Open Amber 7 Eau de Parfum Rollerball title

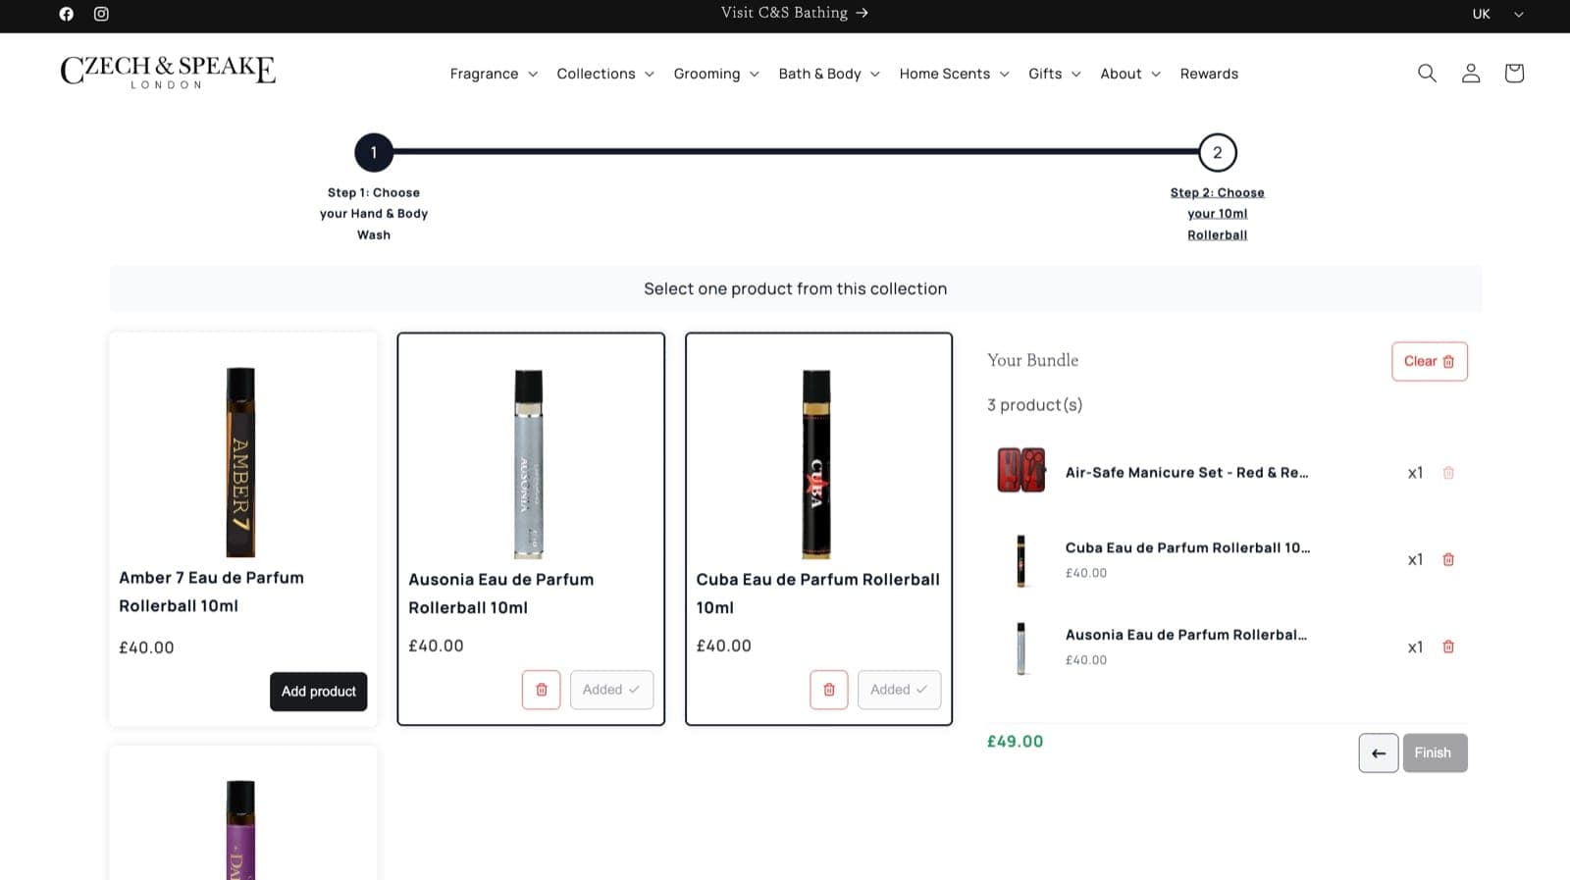pyautogui.click(x=212, y=593)
